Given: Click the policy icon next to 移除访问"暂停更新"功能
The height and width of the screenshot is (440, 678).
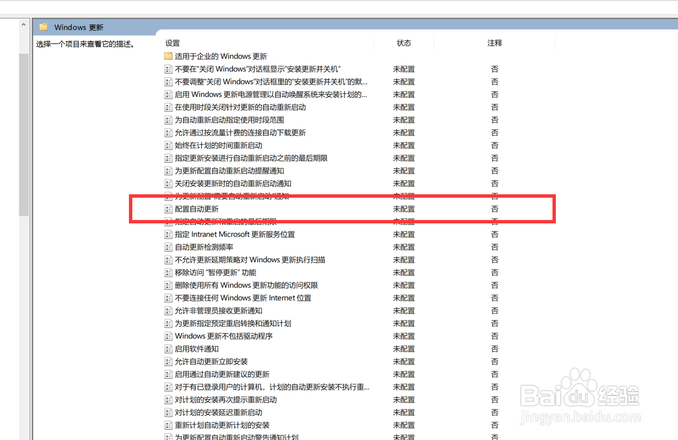Looking at the screenshot, I should (x=168, y=272).
